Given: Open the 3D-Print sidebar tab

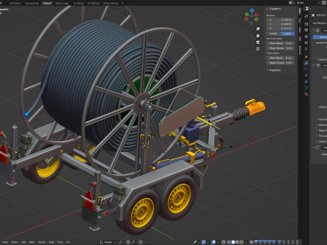Looking at the screenshot, I should coord(300,50).
